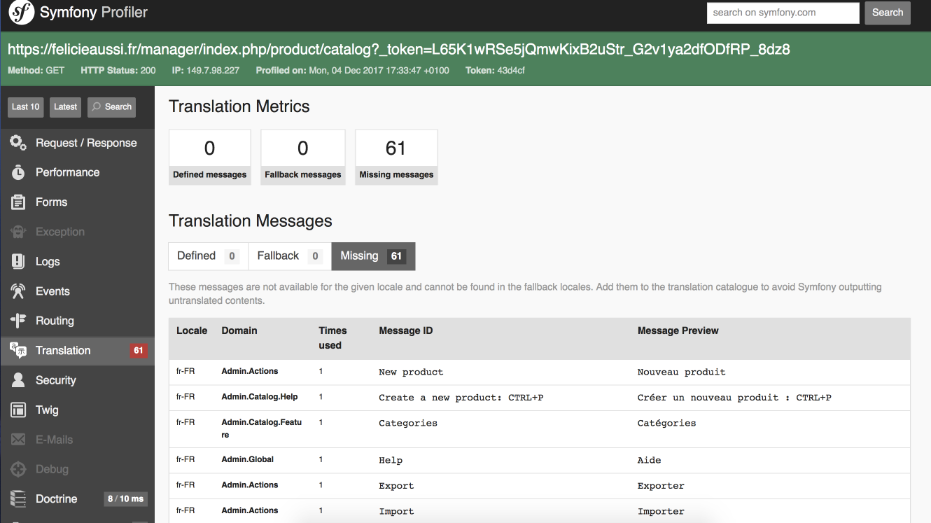
Task: Open the Events panel
Action: [x=77, y=291]
